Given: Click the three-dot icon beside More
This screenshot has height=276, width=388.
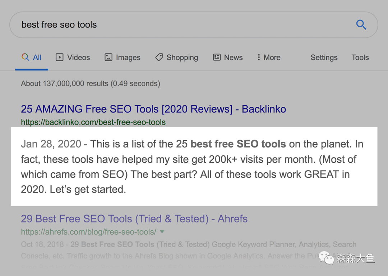Looking at the screenshot, I should coord(259,57).
